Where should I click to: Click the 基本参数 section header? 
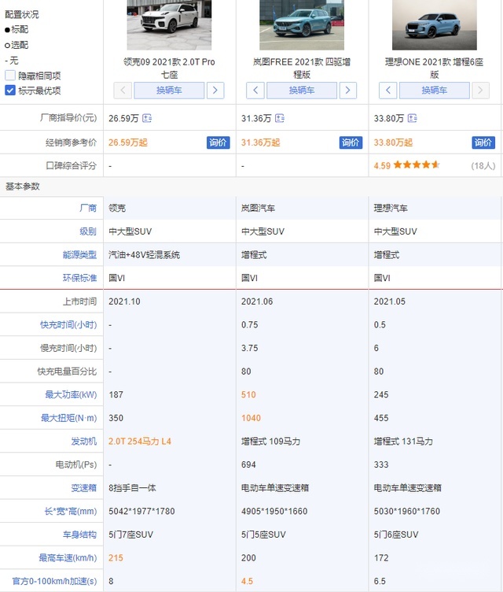22,186
